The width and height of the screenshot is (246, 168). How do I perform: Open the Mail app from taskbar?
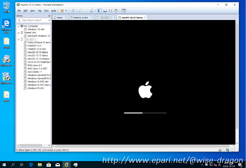click(58, 165)
